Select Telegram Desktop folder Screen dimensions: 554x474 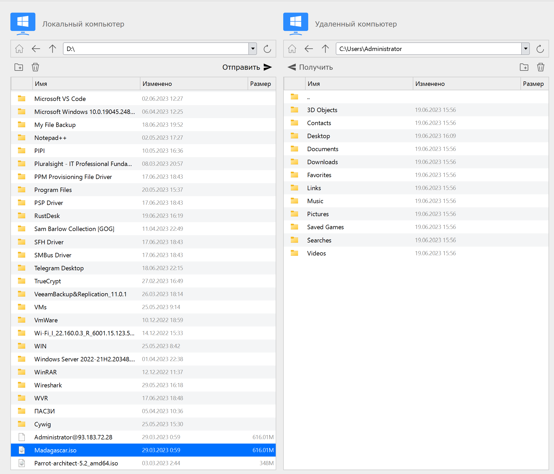[x=143, y=268]
